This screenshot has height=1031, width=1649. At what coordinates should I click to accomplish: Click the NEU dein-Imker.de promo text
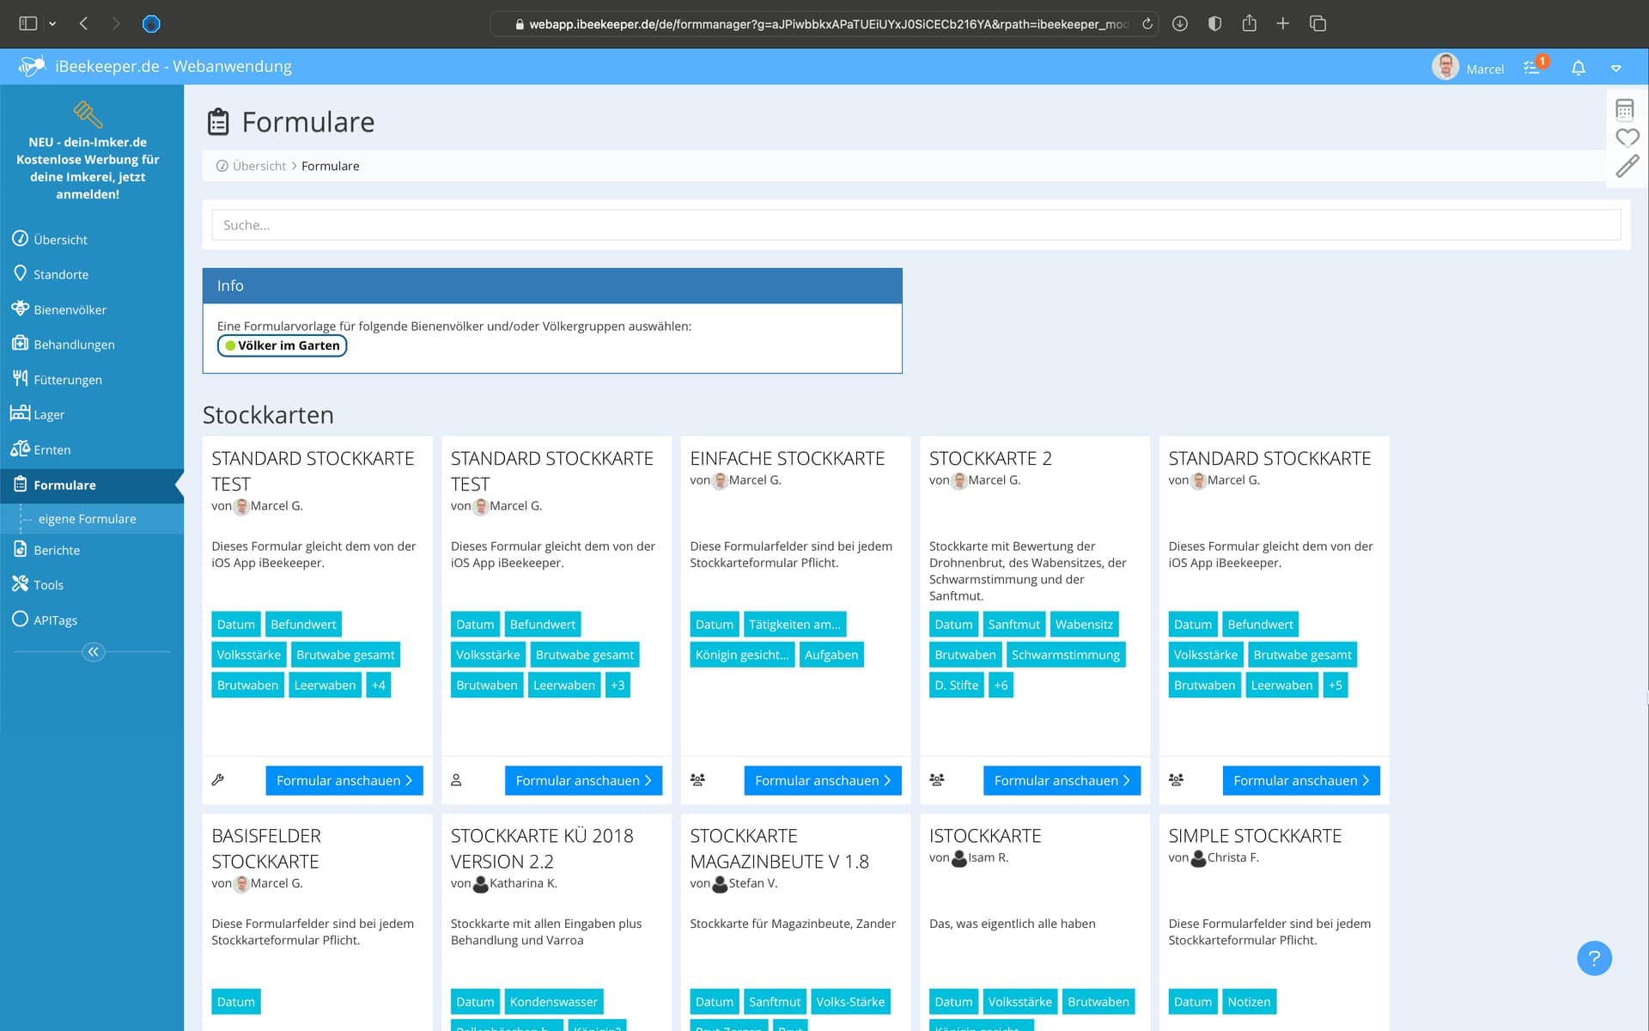(x=88, y=168)
